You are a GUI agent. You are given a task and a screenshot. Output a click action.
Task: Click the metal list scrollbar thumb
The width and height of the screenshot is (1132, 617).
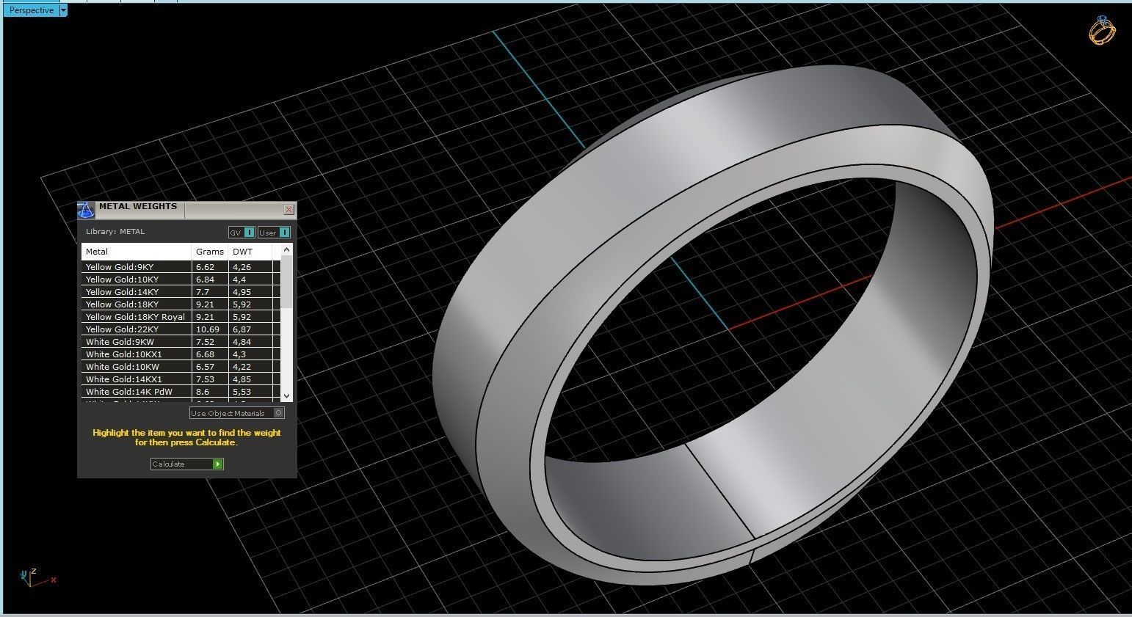pos(286,282)
